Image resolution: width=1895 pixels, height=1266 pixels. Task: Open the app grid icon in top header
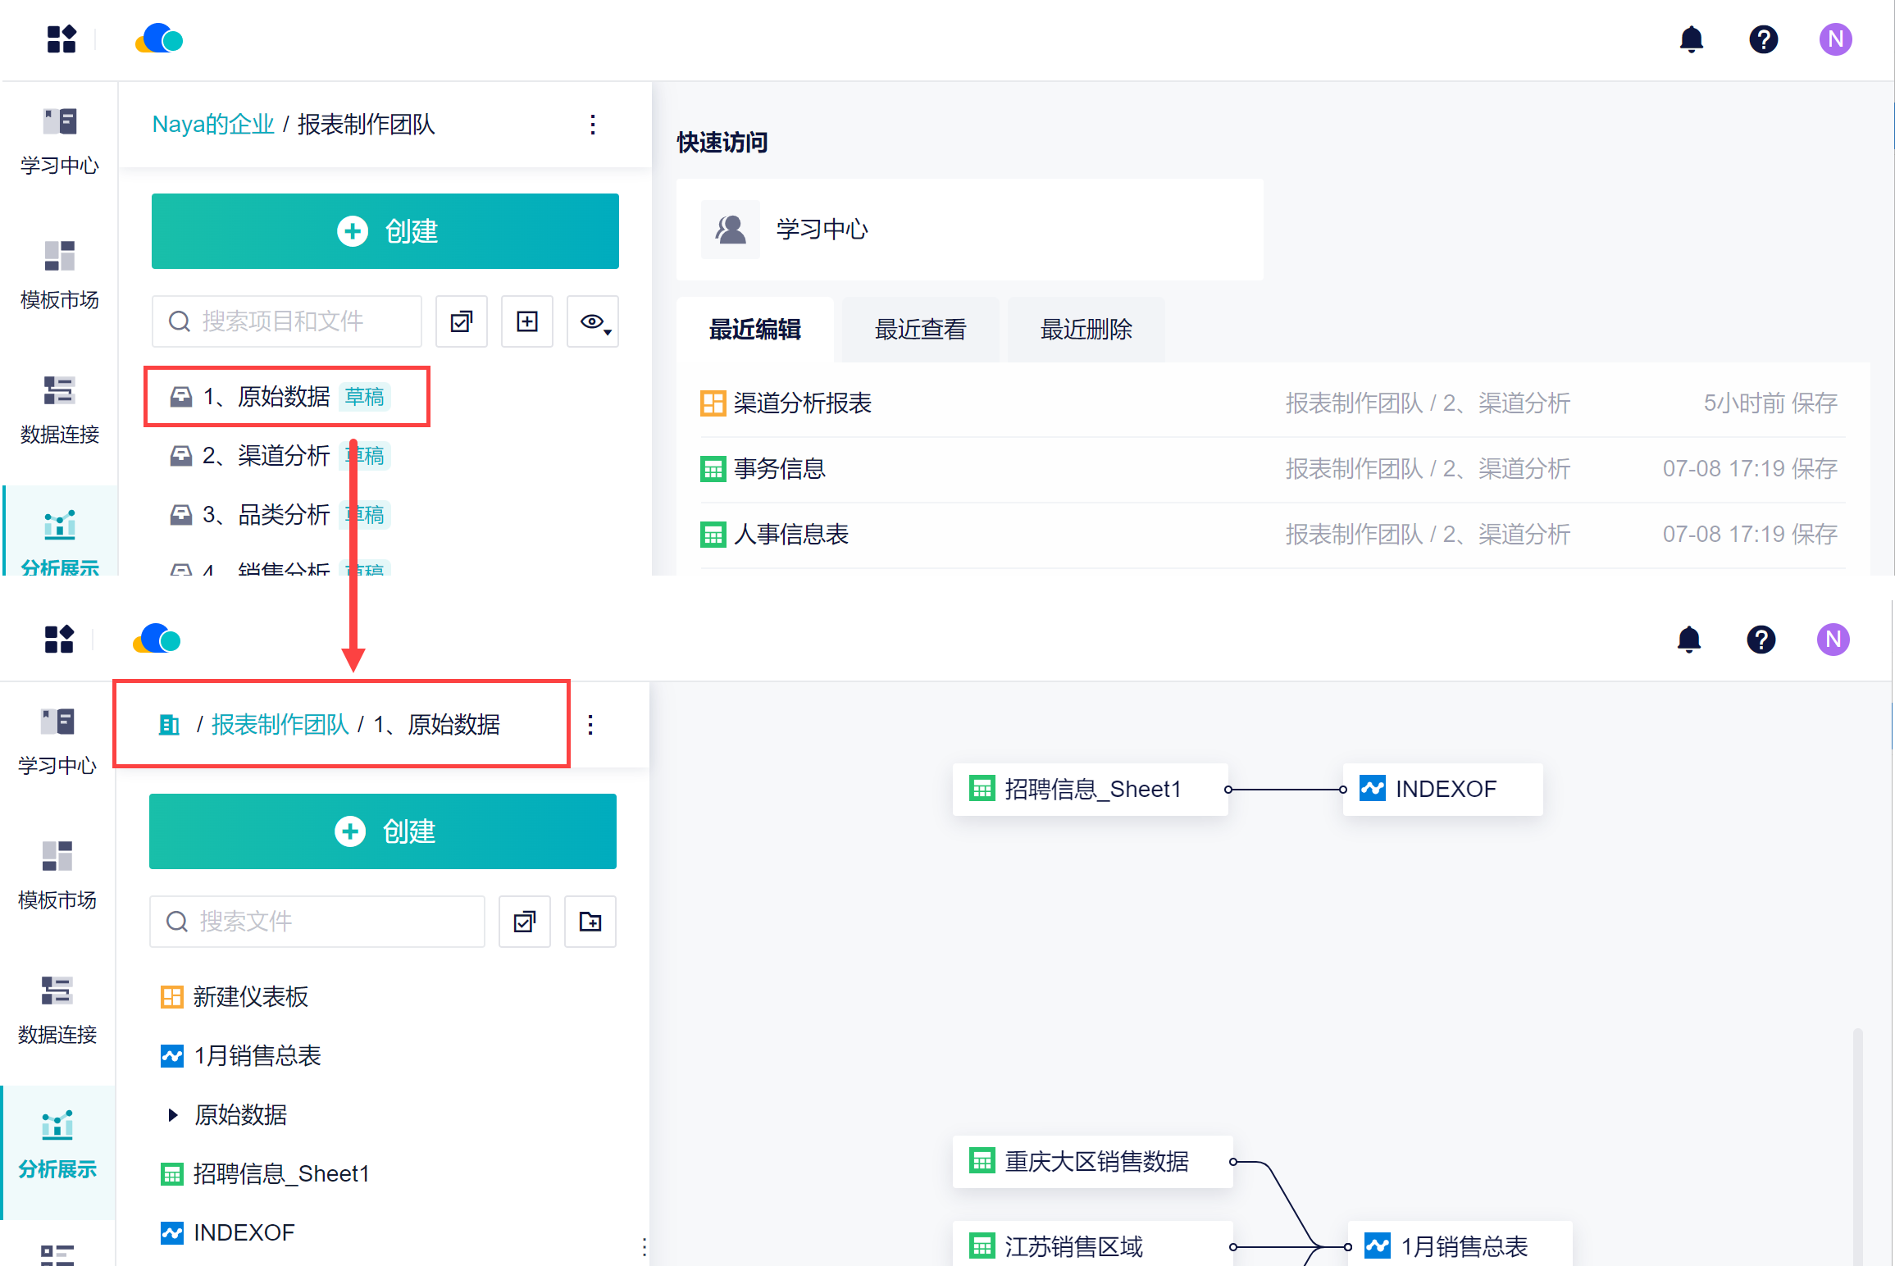[61, 39]
